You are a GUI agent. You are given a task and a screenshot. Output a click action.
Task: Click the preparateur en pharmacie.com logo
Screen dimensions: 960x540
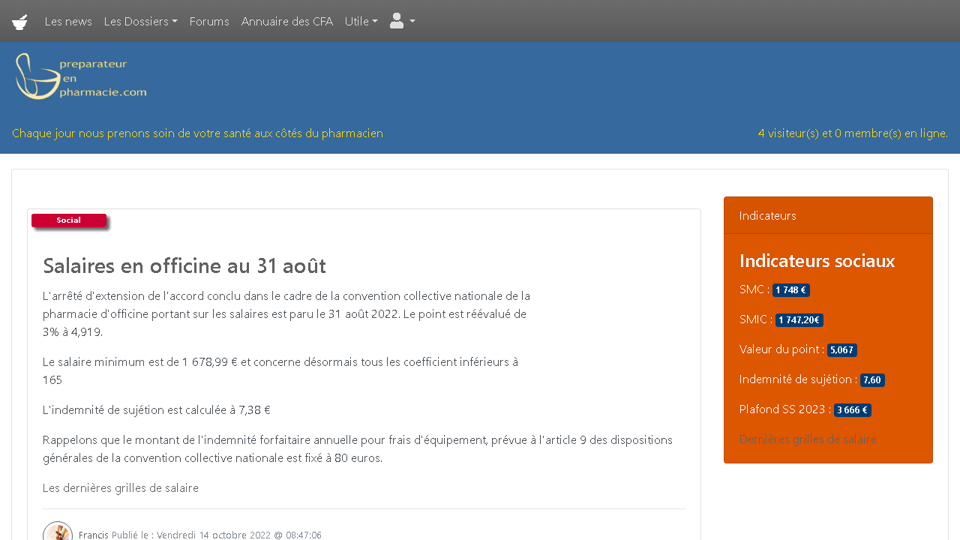pos(81,76)
